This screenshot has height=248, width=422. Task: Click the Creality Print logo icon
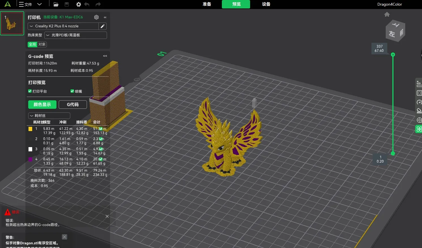tap(8, 4)
